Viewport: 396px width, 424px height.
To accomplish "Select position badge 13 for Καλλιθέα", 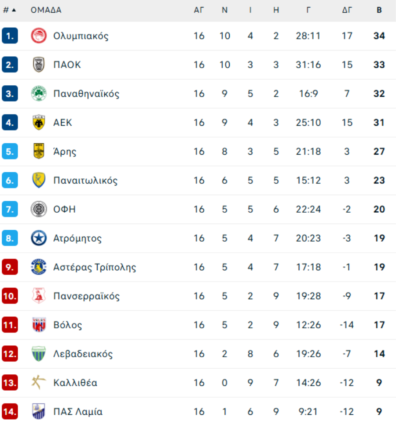I will click(10, 383).
